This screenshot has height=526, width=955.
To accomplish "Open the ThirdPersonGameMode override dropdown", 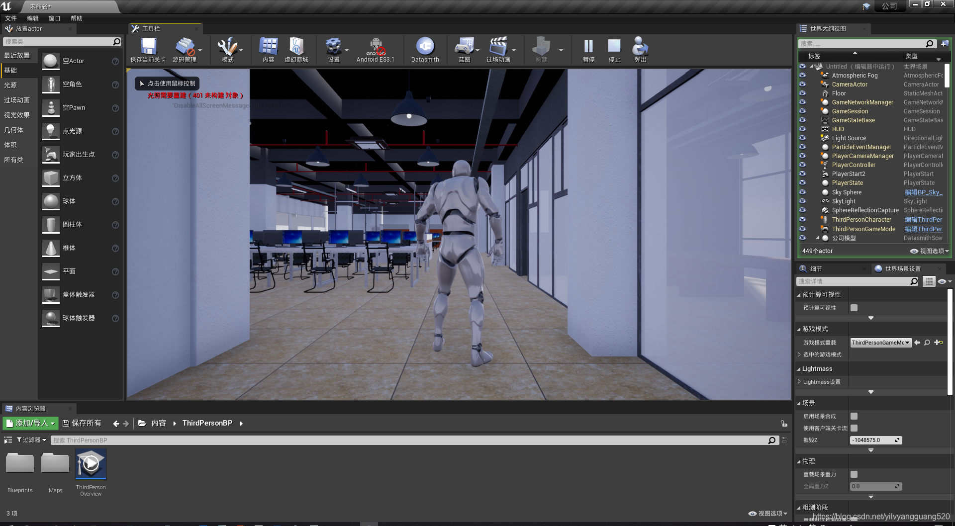I will coord(881,343).
